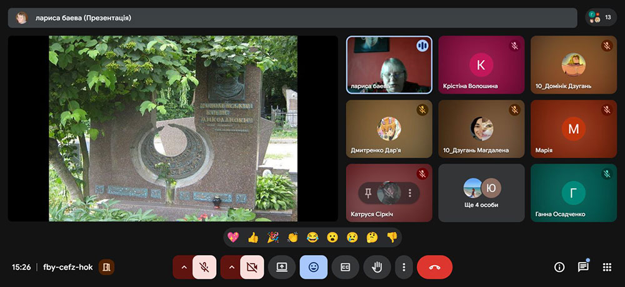Image resolution: width=625 pixels, height=287 pixels.
Task: Expand video settings arrow beside the camera
Action: [x=231, y=267]
